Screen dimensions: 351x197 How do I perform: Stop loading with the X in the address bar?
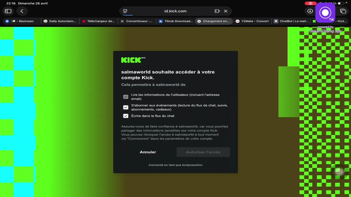coord(226,11)
